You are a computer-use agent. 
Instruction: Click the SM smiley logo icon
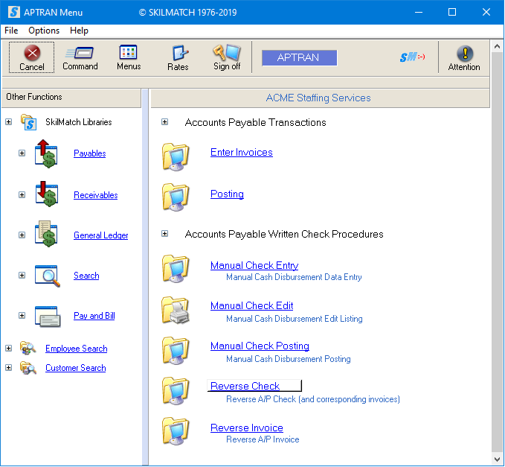[x=412, y=57]
